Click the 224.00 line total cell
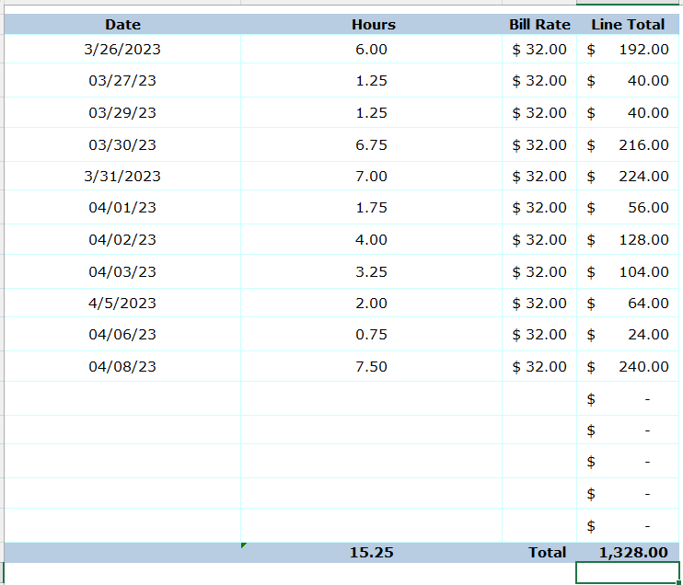Screen dimensions: 683x585 pos(628,177)
